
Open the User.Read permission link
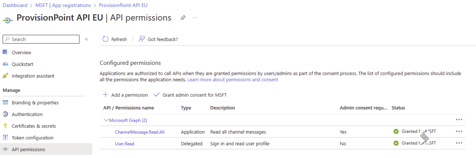click(x=124, y=144)
